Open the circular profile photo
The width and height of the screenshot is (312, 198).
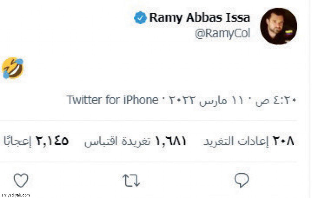pyautogui.click(x=278, y=26)
